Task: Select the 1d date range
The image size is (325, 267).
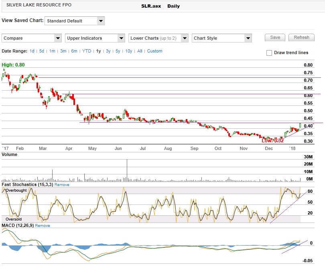Action: tap(32, 51)
